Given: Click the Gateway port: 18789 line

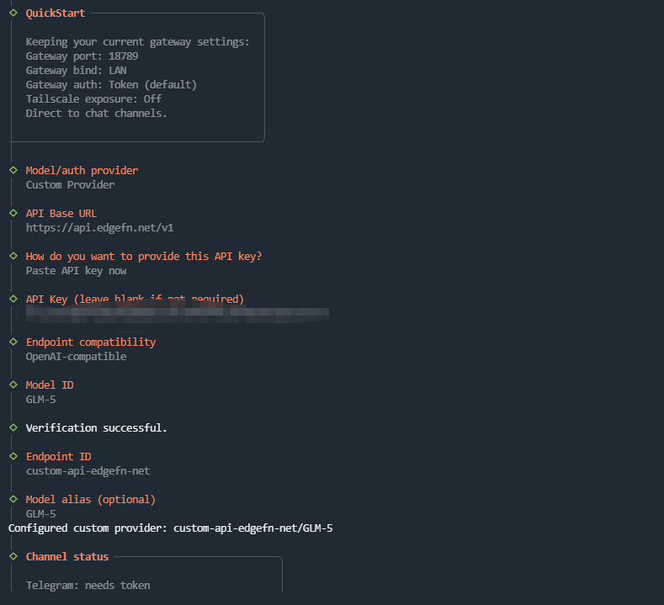Looking at the screenshot, I should (x=82, y=56).
